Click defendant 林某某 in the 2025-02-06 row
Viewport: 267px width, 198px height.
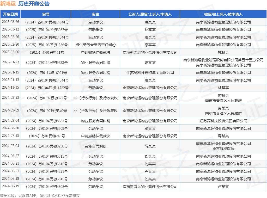click(223, 52)
